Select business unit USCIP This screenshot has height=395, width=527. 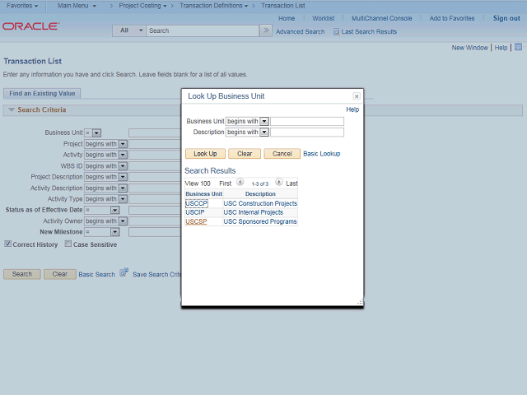[195, 212]
